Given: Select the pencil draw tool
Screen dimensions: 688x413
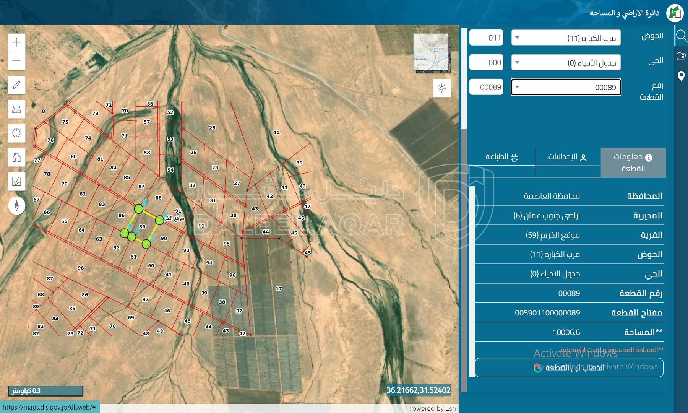Looking at the screenshot, I should pyautogui.click(x=16, y=85).
